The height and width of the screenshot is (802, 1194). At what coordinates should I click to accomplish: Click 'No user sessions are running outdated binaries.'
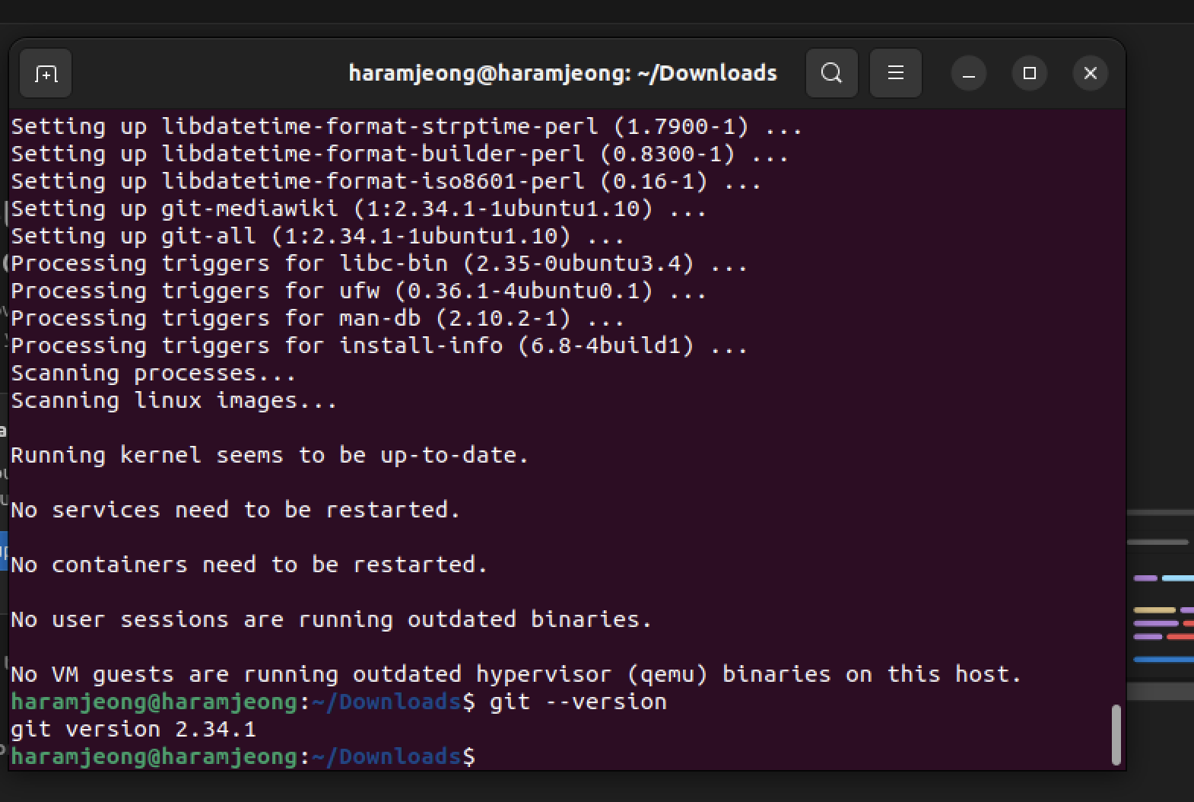(x=331, y=619)
